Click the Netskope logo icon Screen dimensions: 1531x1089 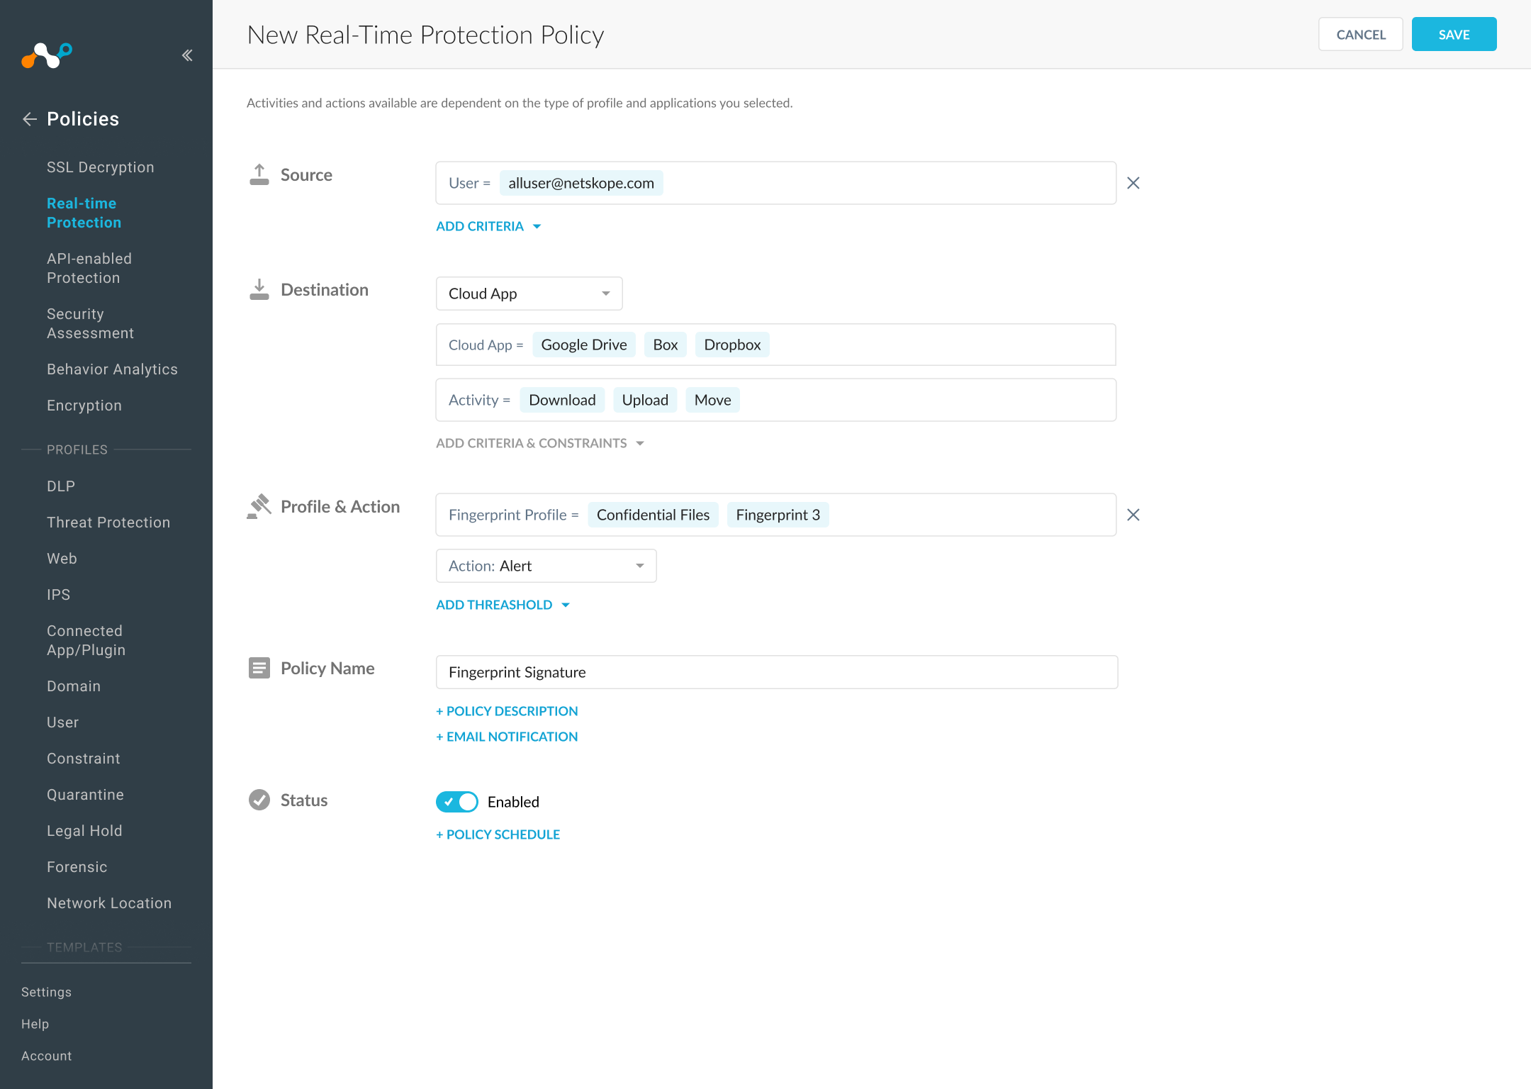[47, 55]
